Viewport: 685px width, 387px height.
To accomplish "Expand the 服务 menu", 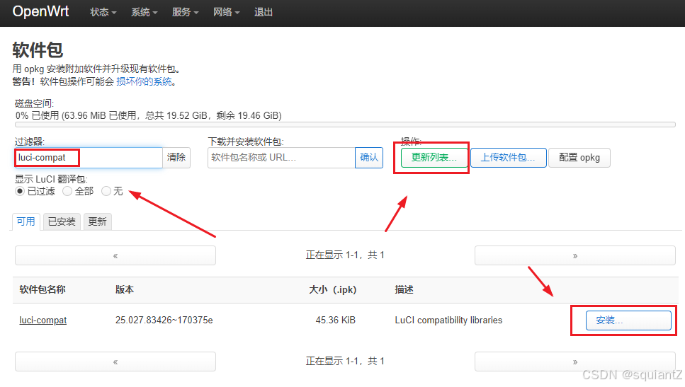I will pyautogui.click(x=185, y=12).
